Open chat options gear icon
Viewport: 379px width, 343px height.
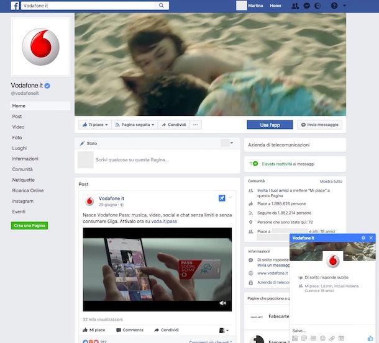coord(363,238)
